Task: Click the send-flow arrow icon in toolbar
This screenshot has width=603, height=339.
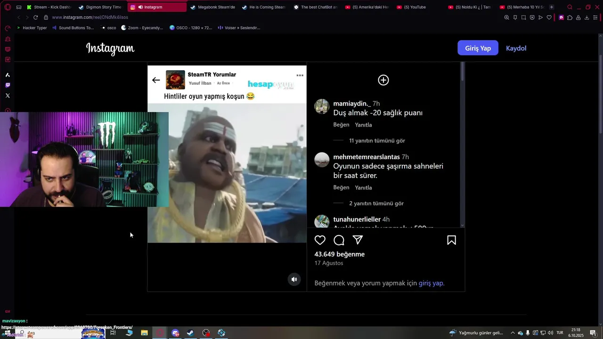Action: point(540,17)
